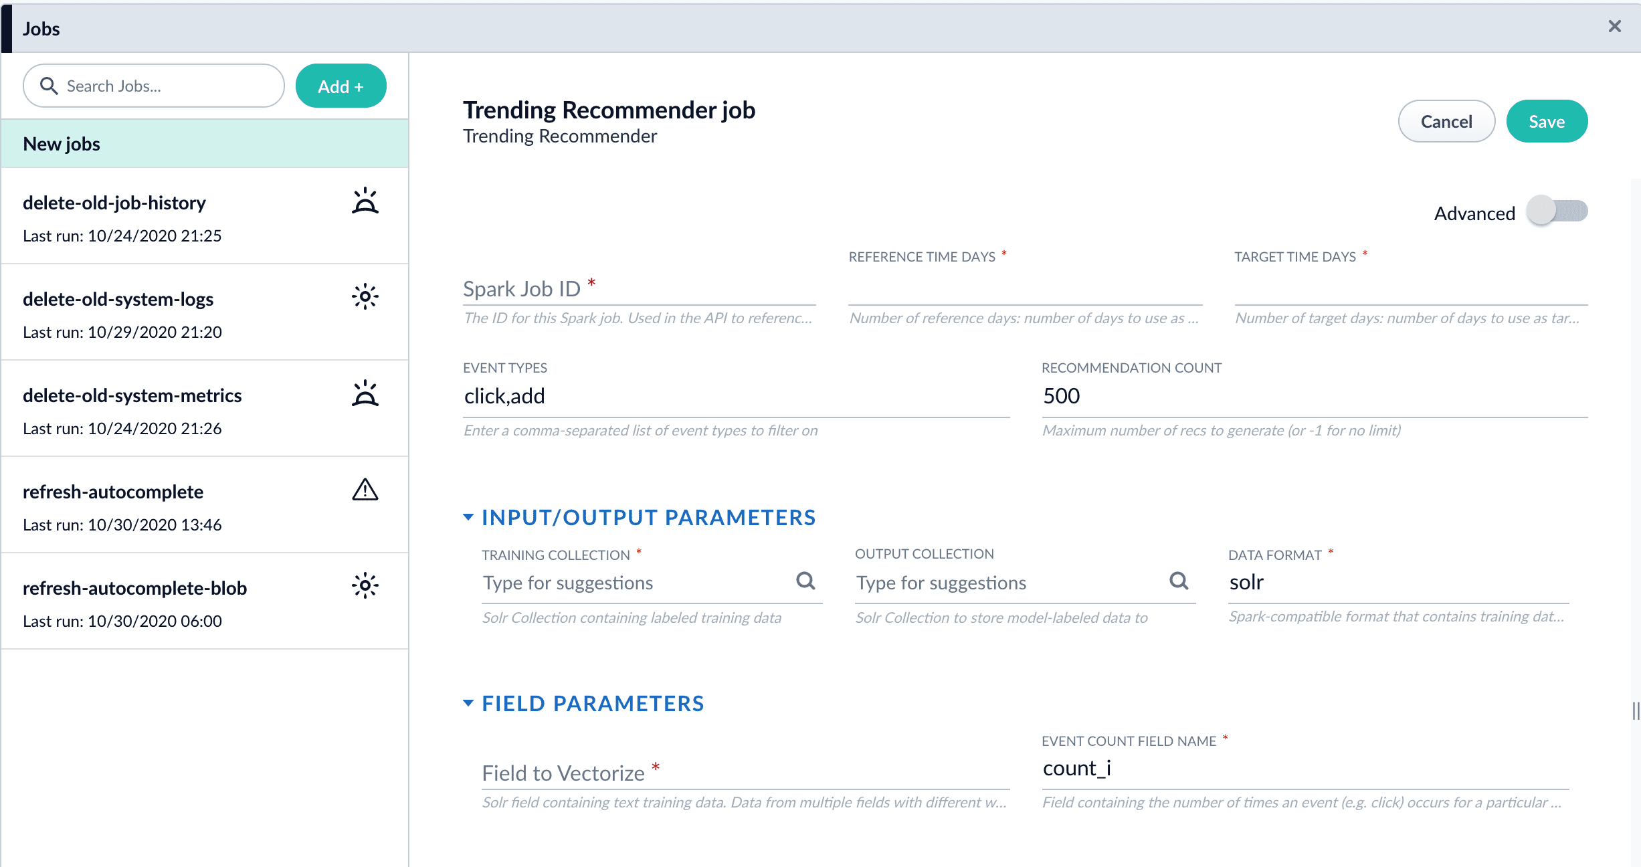This screenshot has width=1641, height=867.
Task: Click the warning triangle on refresh-autocomplete
Action: tap(365, 490)
